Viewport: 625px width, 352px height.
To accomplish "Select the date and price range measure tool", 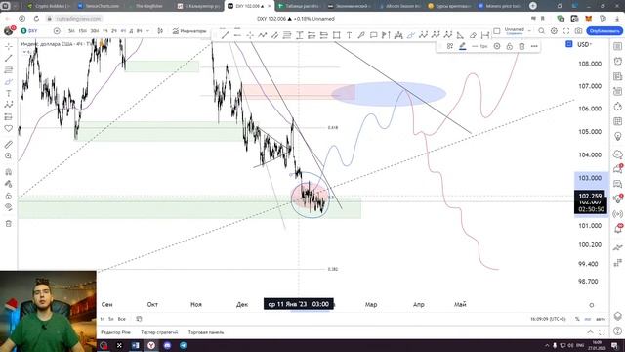I will coord(485,35).
